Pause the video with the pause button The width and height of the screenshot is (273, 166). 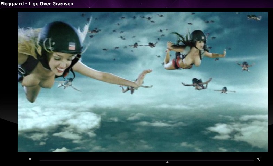click(30, 159)
